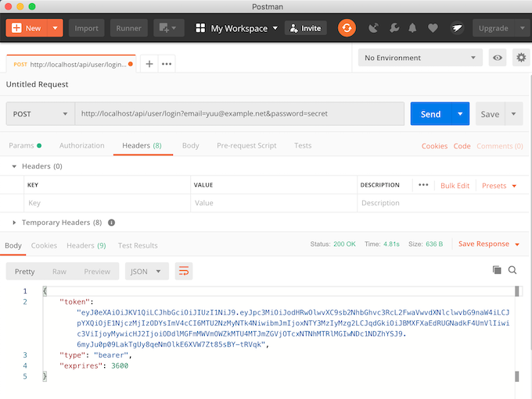Click the Temporary Headers info icon
532x399 pixels.
tap(111, 223)
